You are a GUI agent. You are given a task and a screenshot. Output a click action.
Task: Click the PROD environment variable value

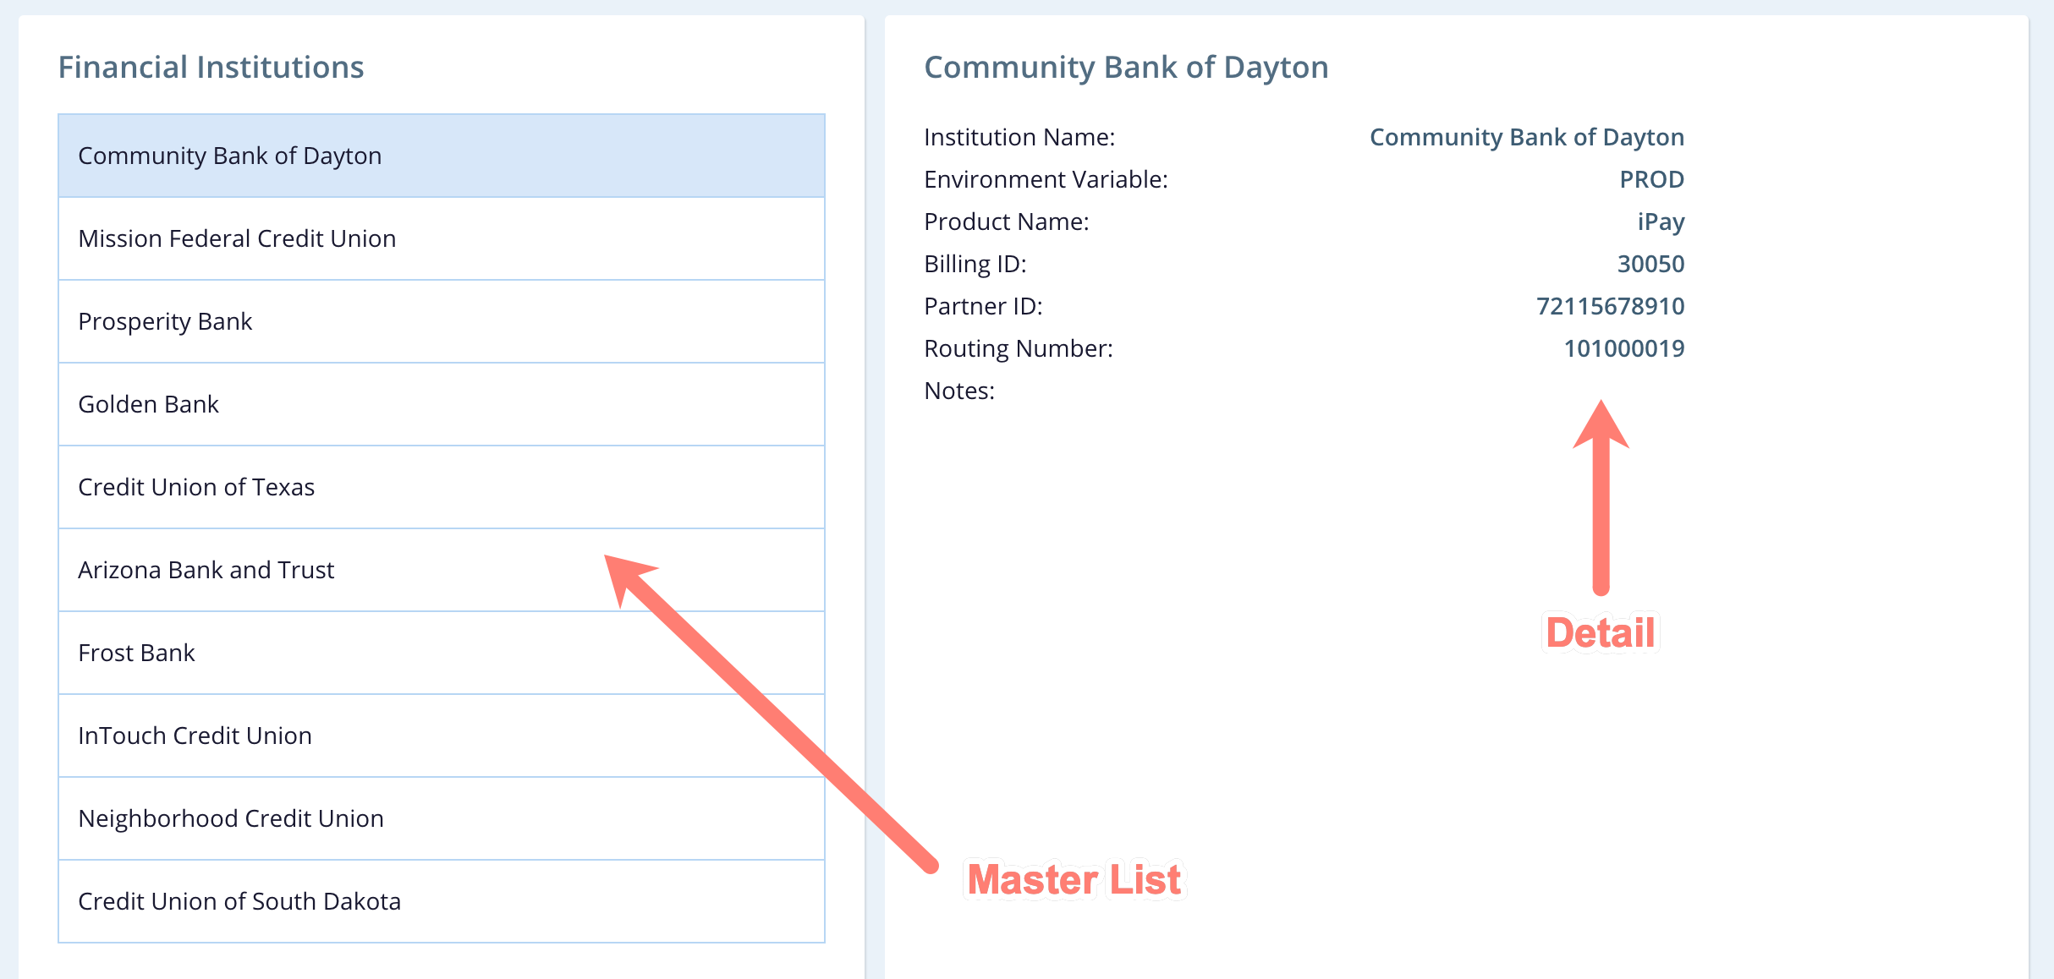point(1651,179)
